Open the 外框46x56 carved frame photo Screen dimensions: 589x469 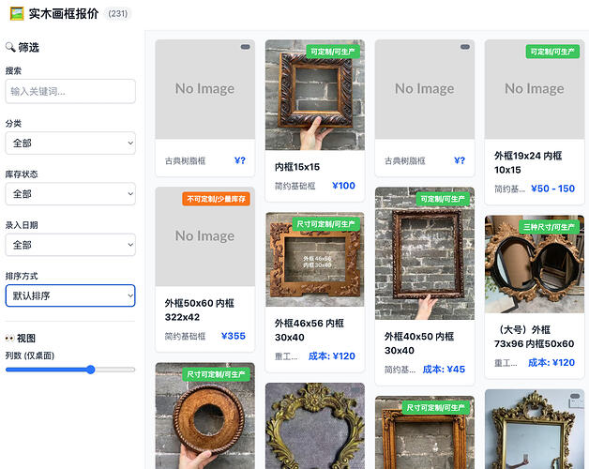tap(315, 259)
